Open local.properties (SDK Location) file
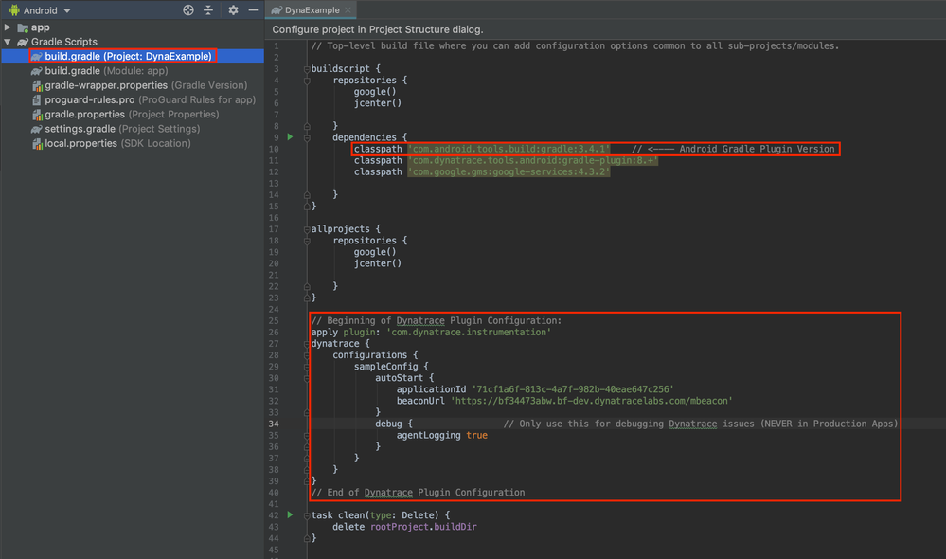The height and width of the screenshot is (559, 946). tap(80, 143)
